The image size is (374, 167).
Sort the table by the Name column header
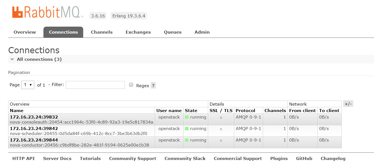17,110
